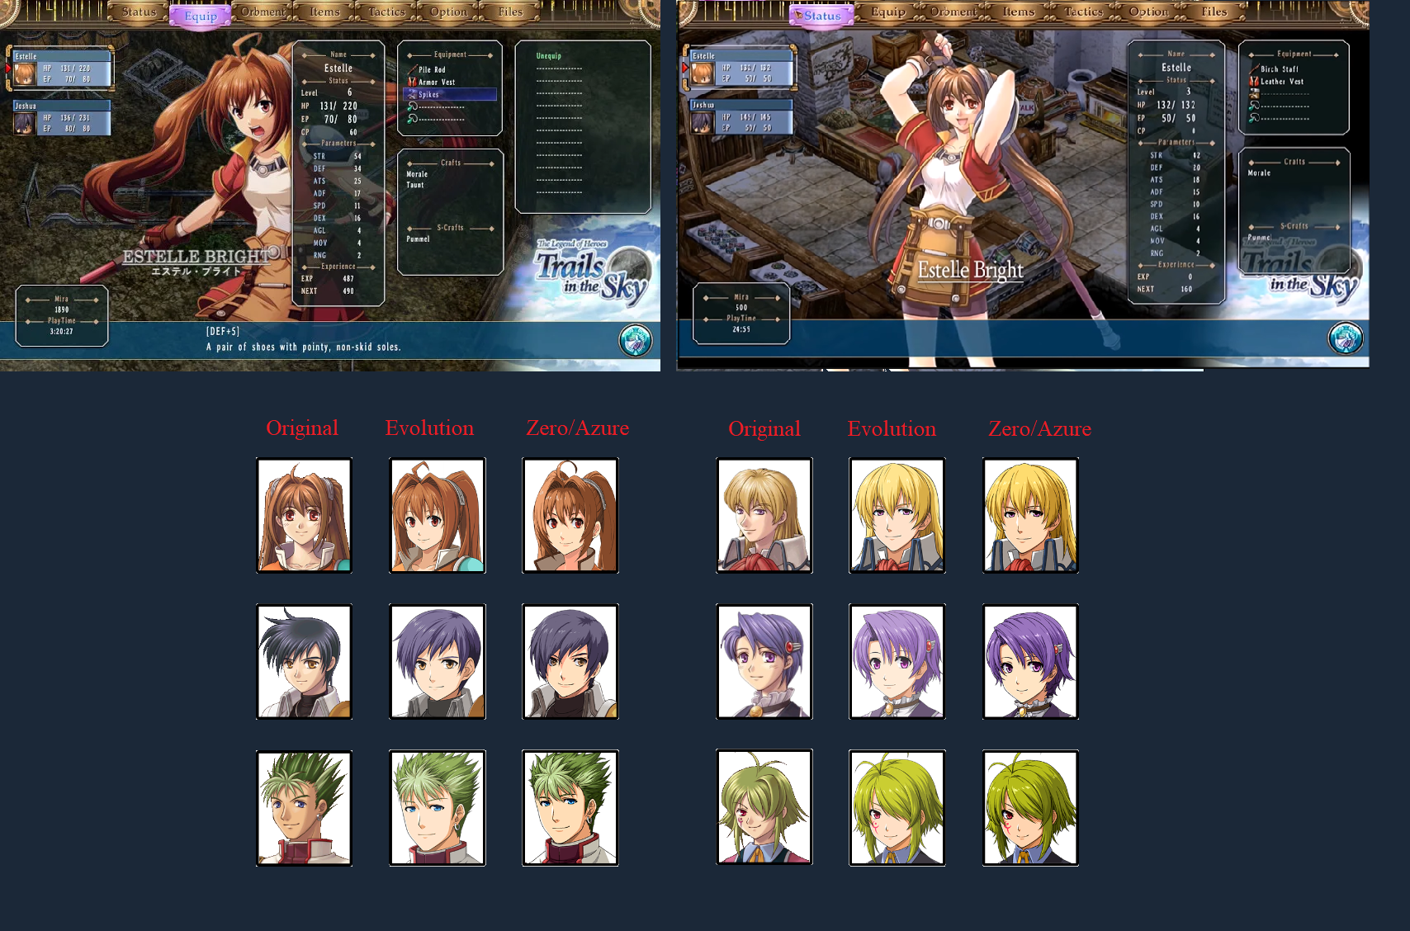The width and height of the screenshot is (1410, 931).
Task: Open the Tactics tab in left game screenshot
Action: pos(386,12)
